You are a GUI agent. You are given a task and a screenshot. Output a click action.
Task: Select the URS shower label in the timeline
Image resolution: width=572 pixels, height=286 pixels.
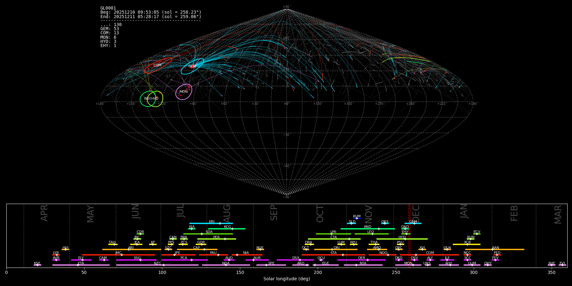click(427, 263)
